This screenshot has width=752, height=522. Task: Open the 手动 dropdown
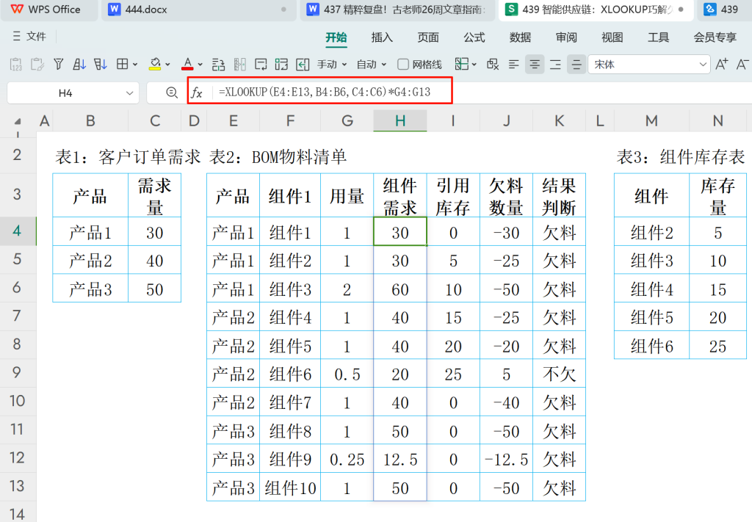[332, 64]
